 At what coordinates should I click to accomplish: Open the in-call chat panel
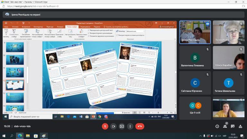tap(233, 126)
